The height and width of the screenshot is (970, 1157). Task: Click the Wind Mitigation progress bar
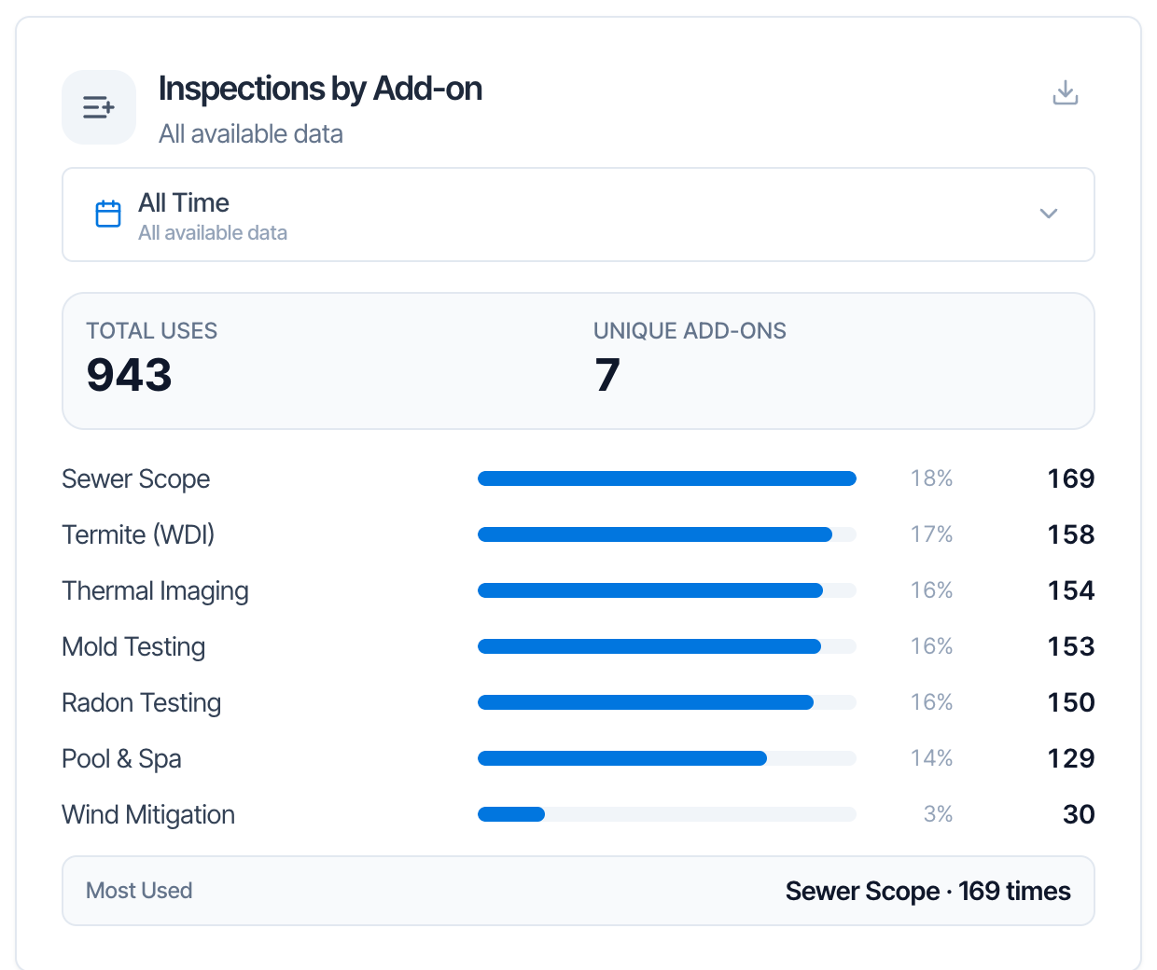pyautogui.click(x=667, y=814)
